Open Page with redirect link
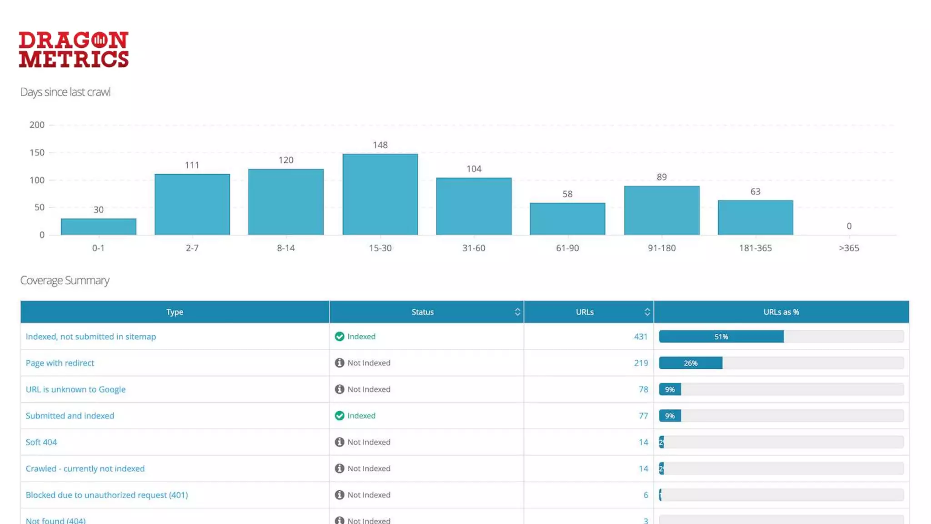This screenshot has width=931, height=524. tap(60, 363)
